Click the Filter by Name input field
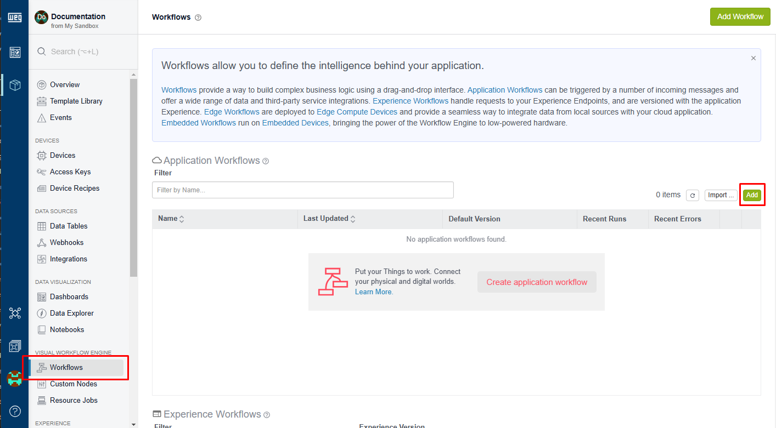 pyautogui.click(x=302, y=190)
